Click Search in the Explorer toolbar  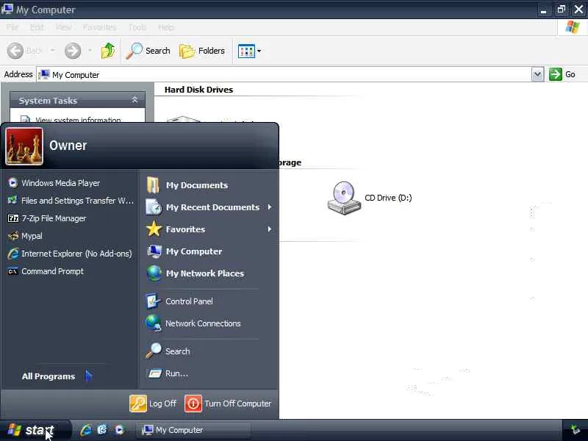pos(148,51)
